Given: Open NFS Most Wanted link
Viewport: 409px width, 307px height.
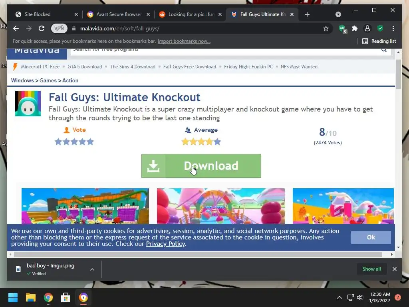Looking at the screenshot, I should [299, 67].
